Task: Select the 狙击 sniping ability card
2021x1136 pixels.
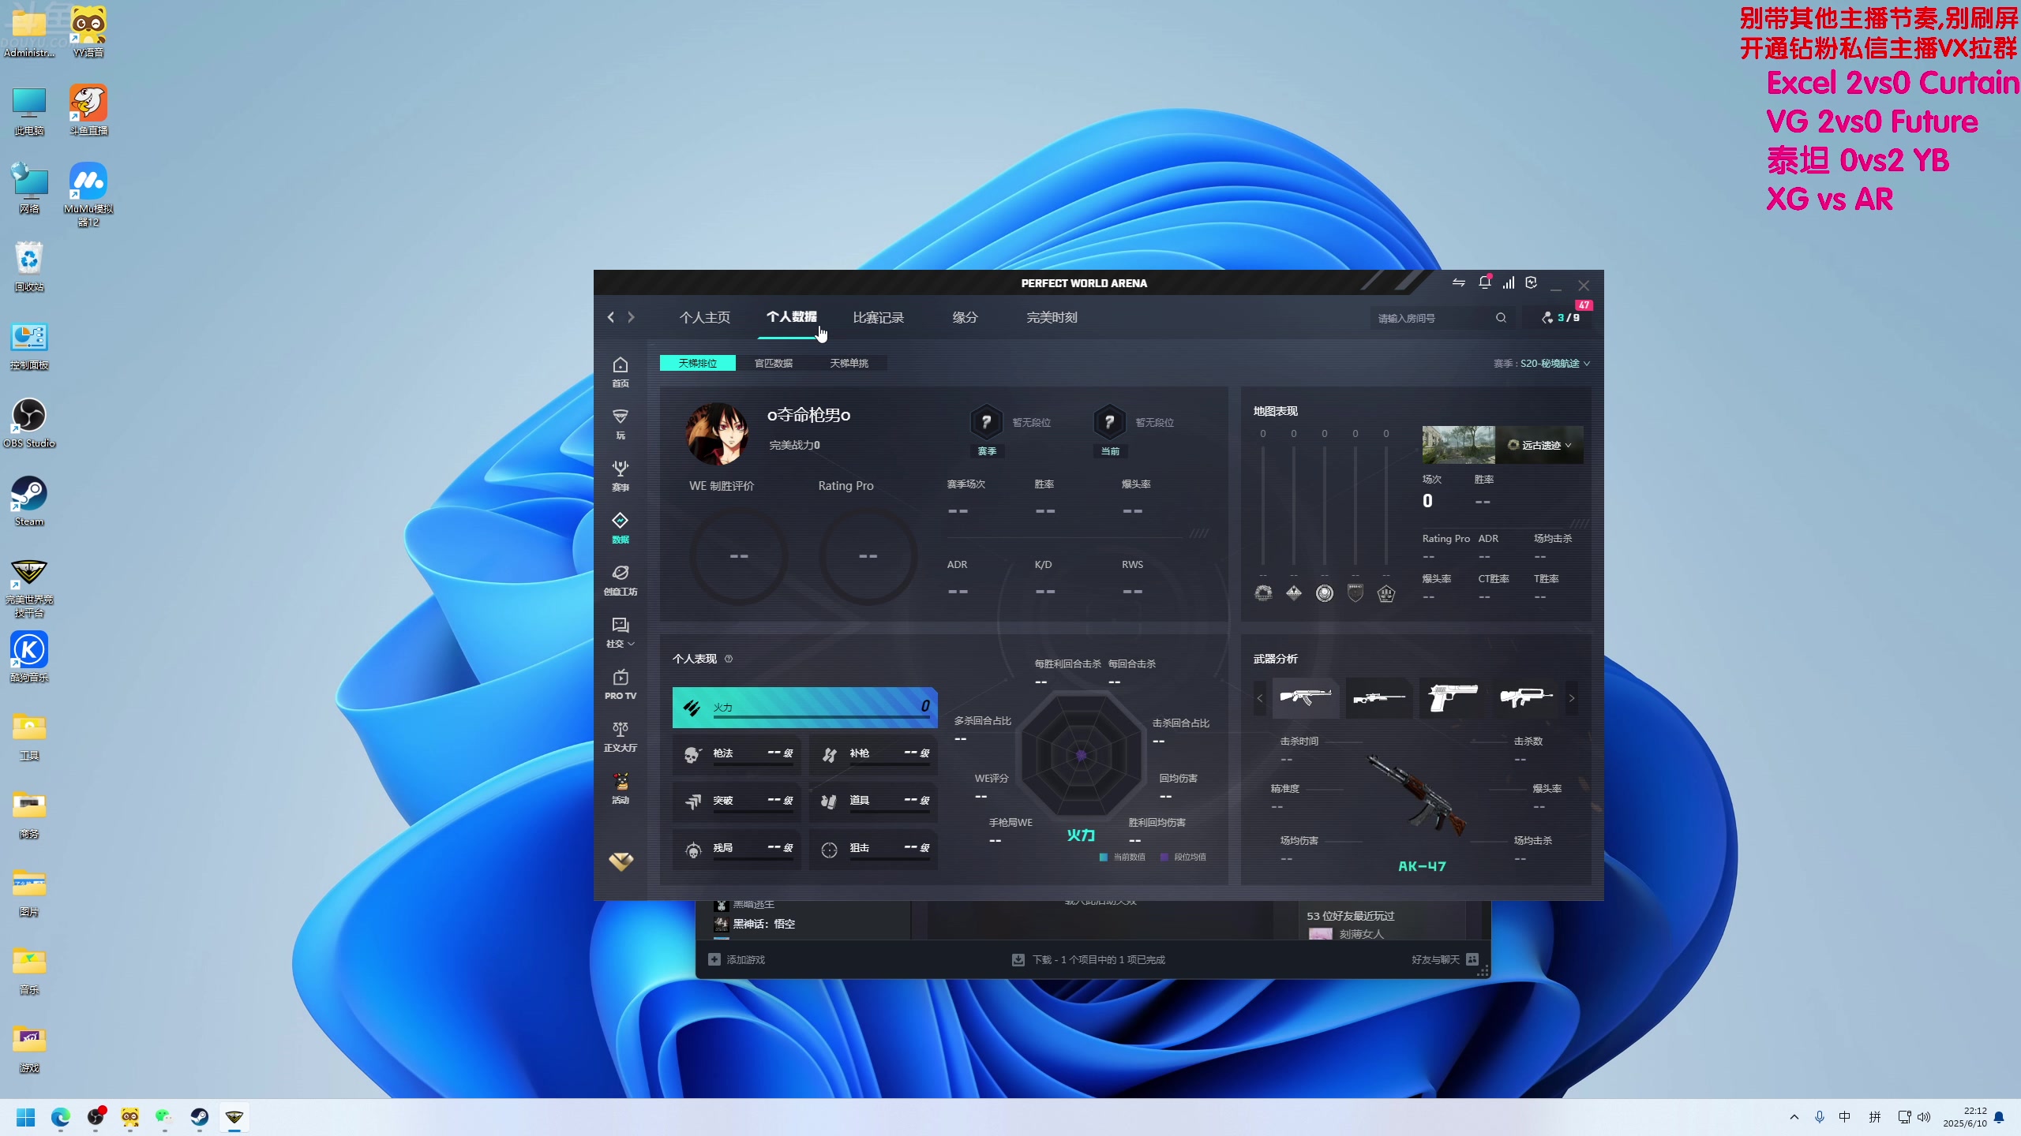Action: [873, 849]
